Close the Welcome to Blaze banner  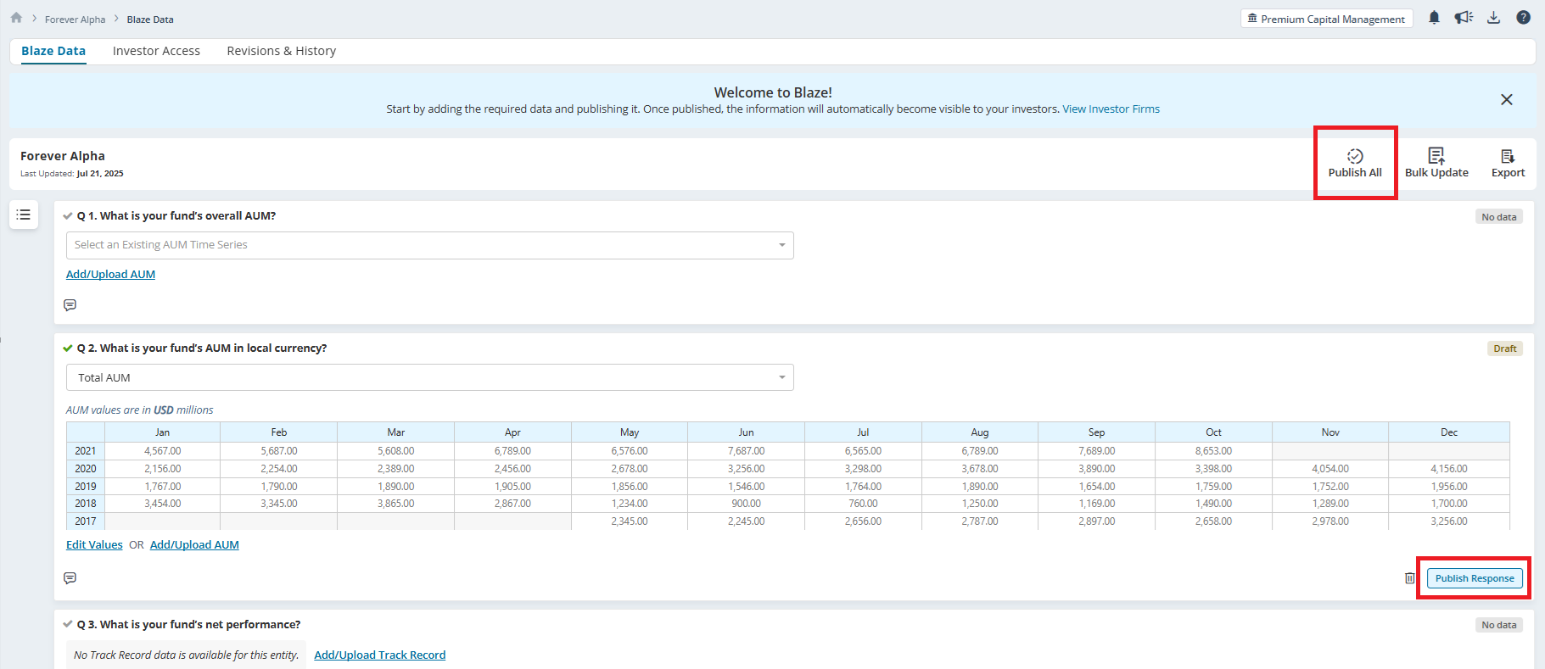[1506, 100]
